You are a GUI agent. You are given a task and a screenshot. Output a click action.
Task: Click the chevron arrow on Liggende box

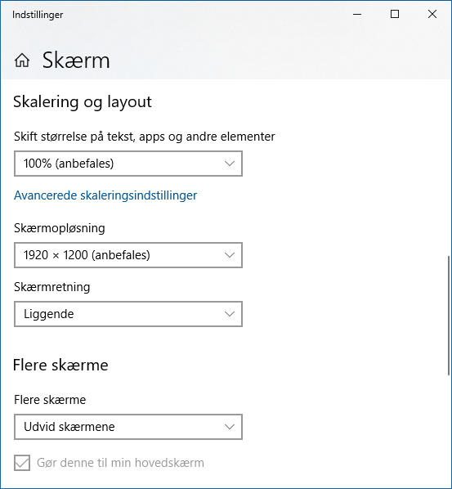[x=230, y=314]
